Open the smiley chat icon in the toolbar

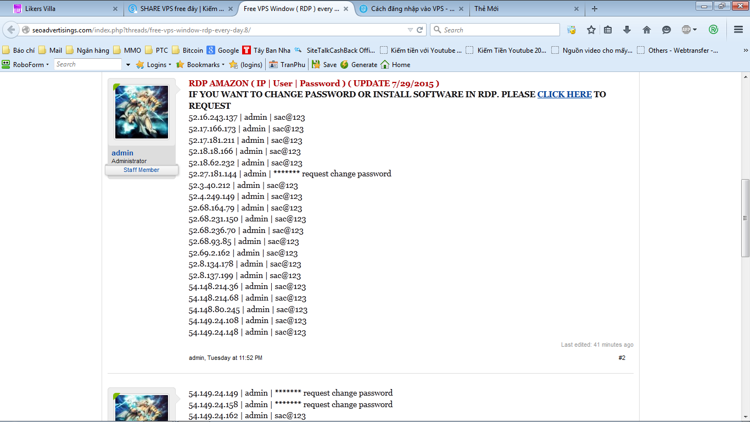(667, 30)
